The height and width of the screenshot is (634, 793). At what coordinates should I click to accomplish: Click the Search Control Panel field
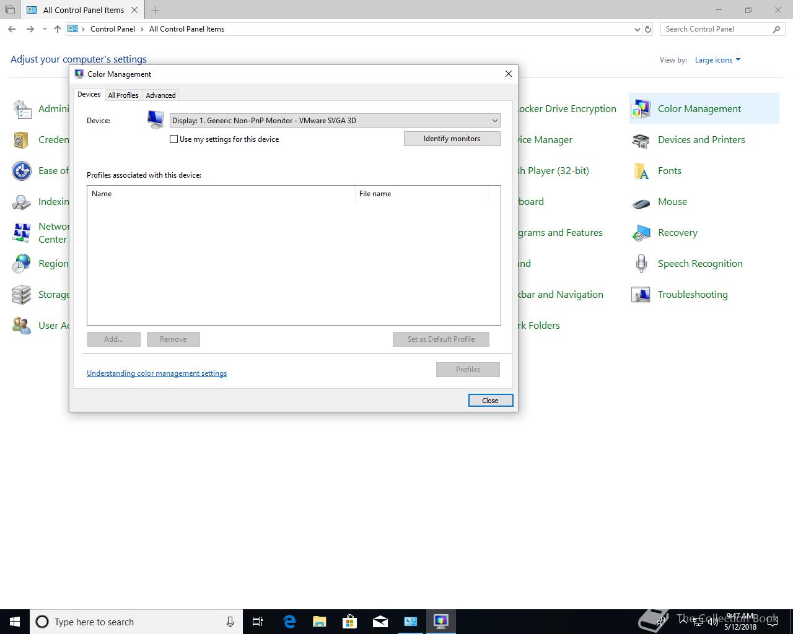coord(717,29)
